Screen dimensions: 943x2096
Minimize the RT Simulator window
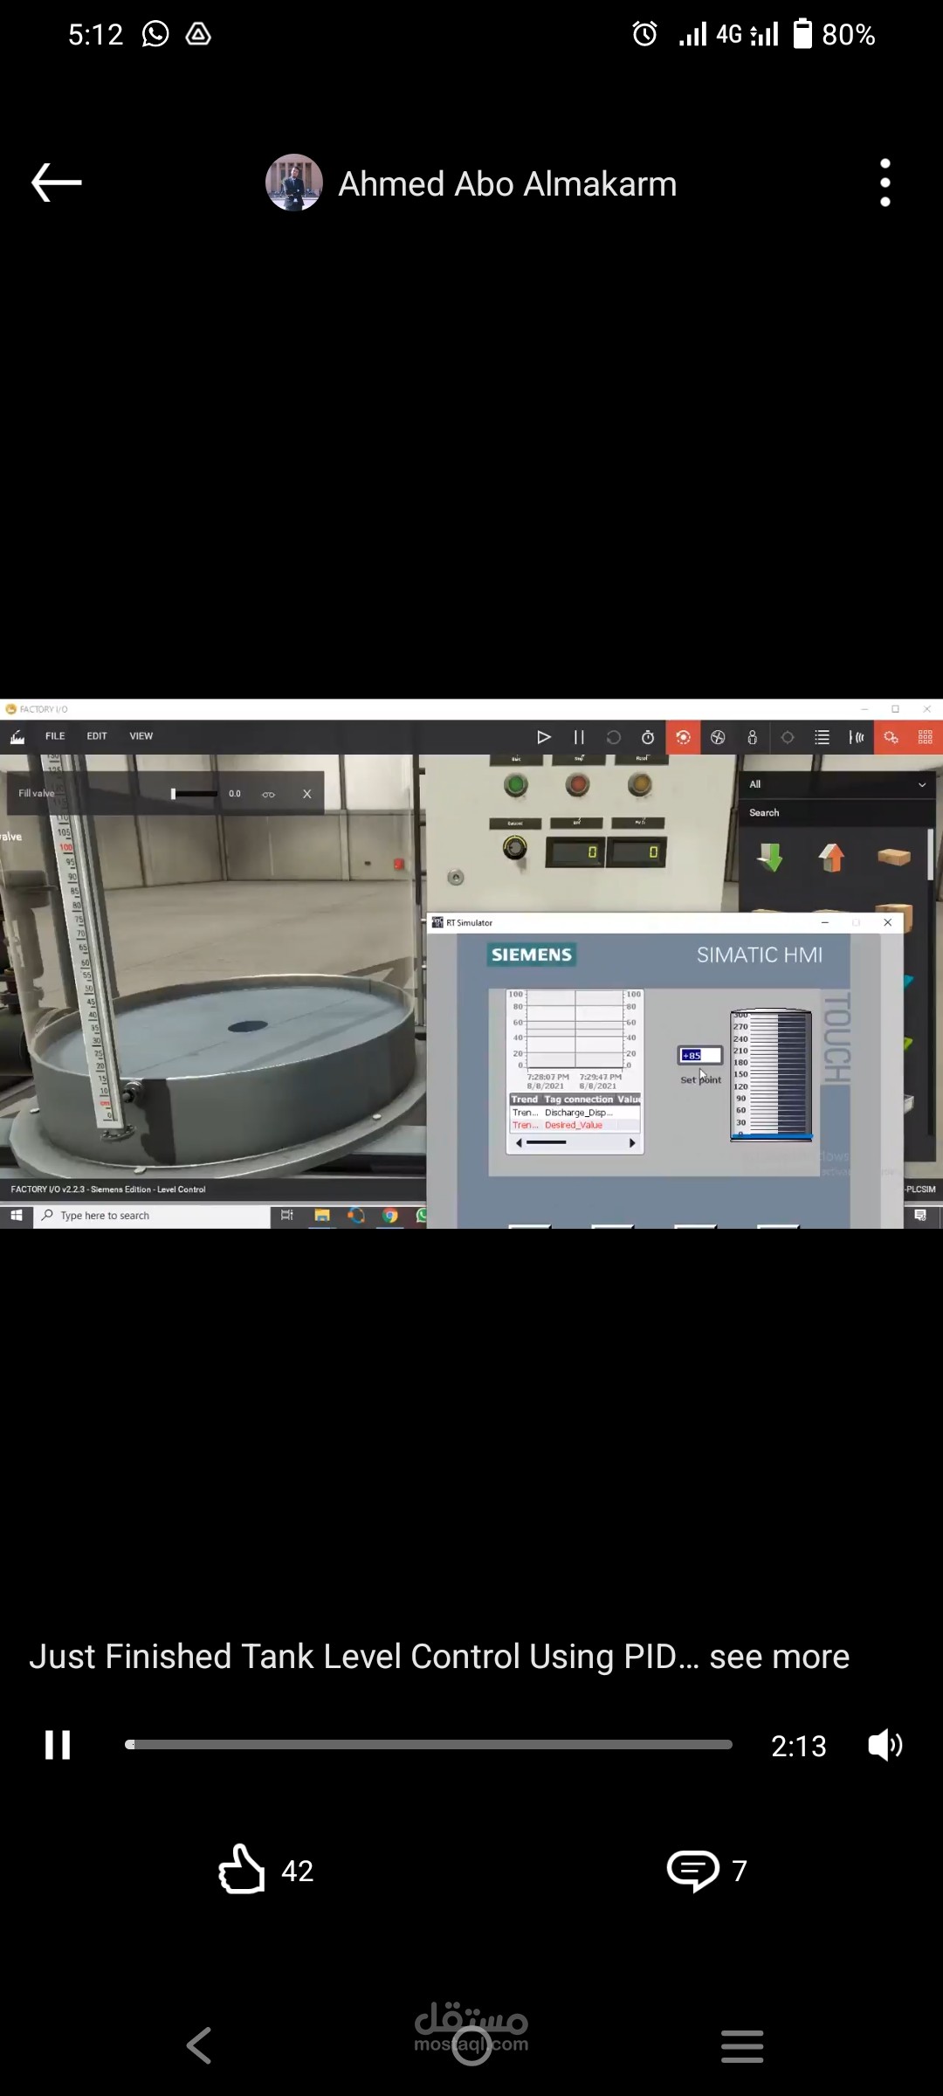[x=825, y=922]
